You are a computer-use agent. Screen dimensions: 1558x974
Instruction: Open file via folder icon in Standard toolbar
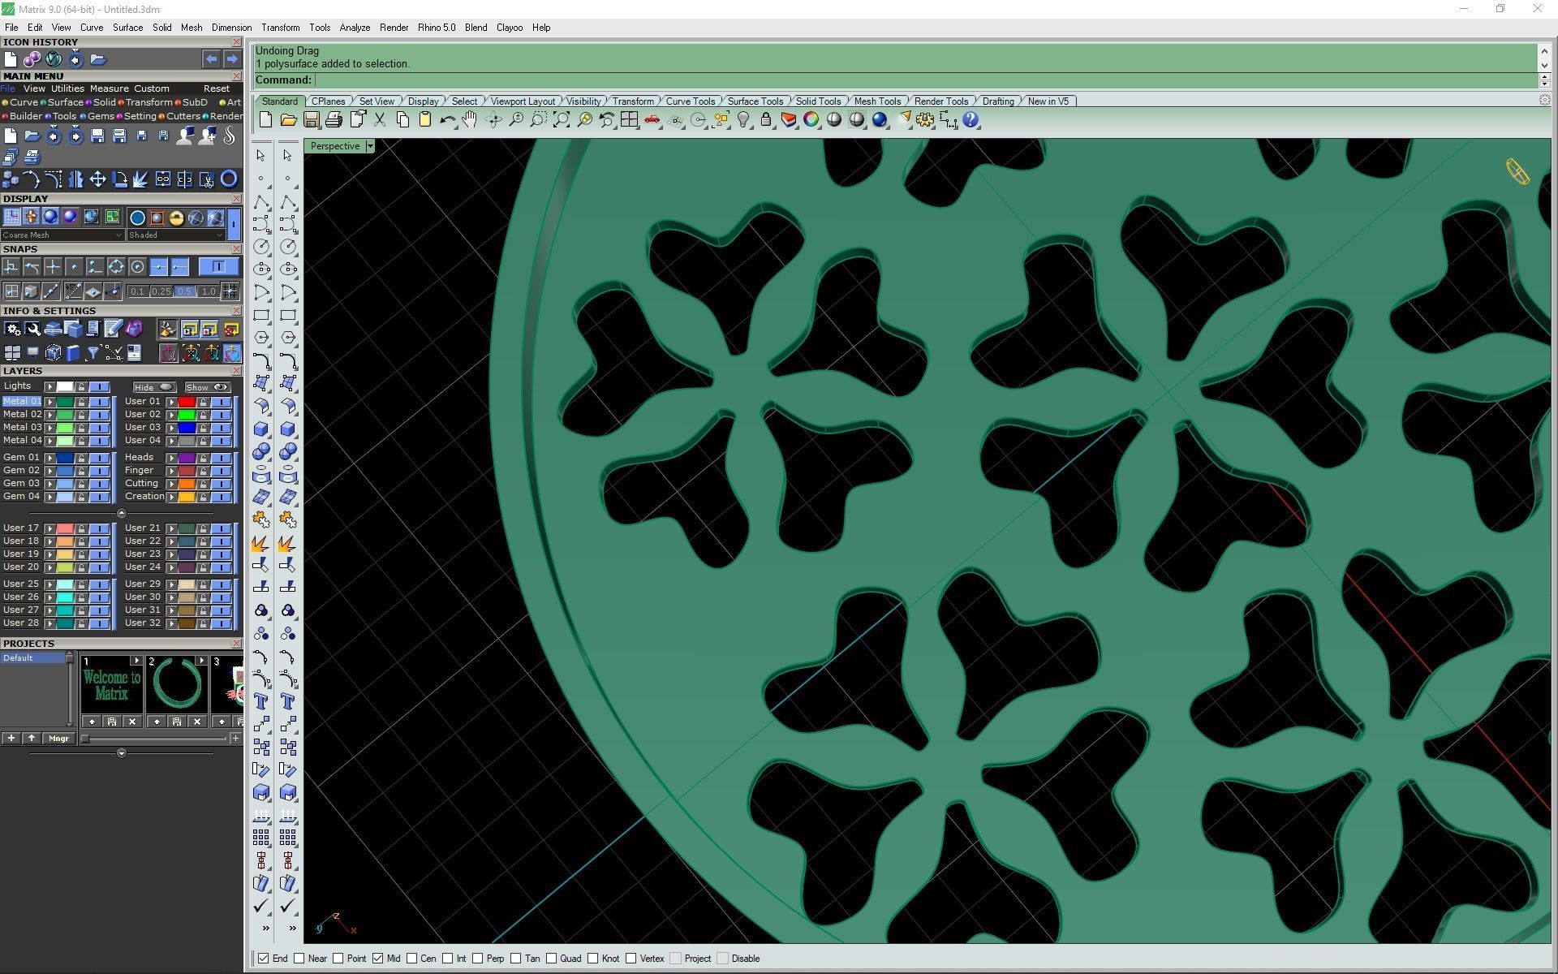point(288,120)
